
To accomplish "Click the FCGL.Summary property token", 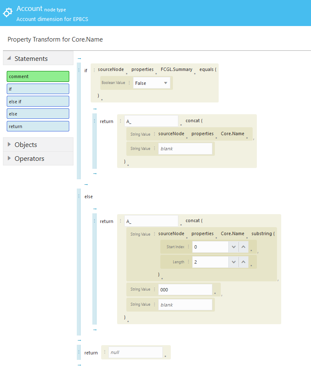I will [176, 69].
